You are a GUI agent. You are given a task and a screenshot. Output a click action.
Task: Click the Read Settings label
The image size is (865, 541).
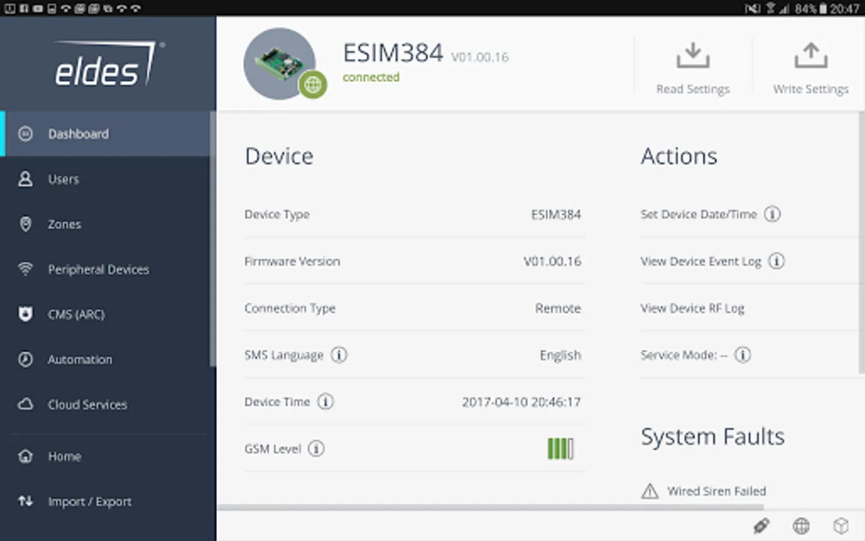click(x=693, y=89)
